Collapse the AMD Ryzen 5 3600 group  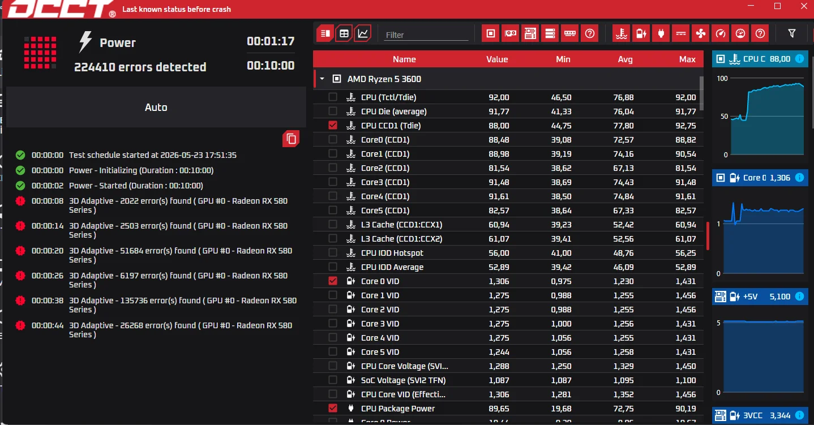[322, 79]
